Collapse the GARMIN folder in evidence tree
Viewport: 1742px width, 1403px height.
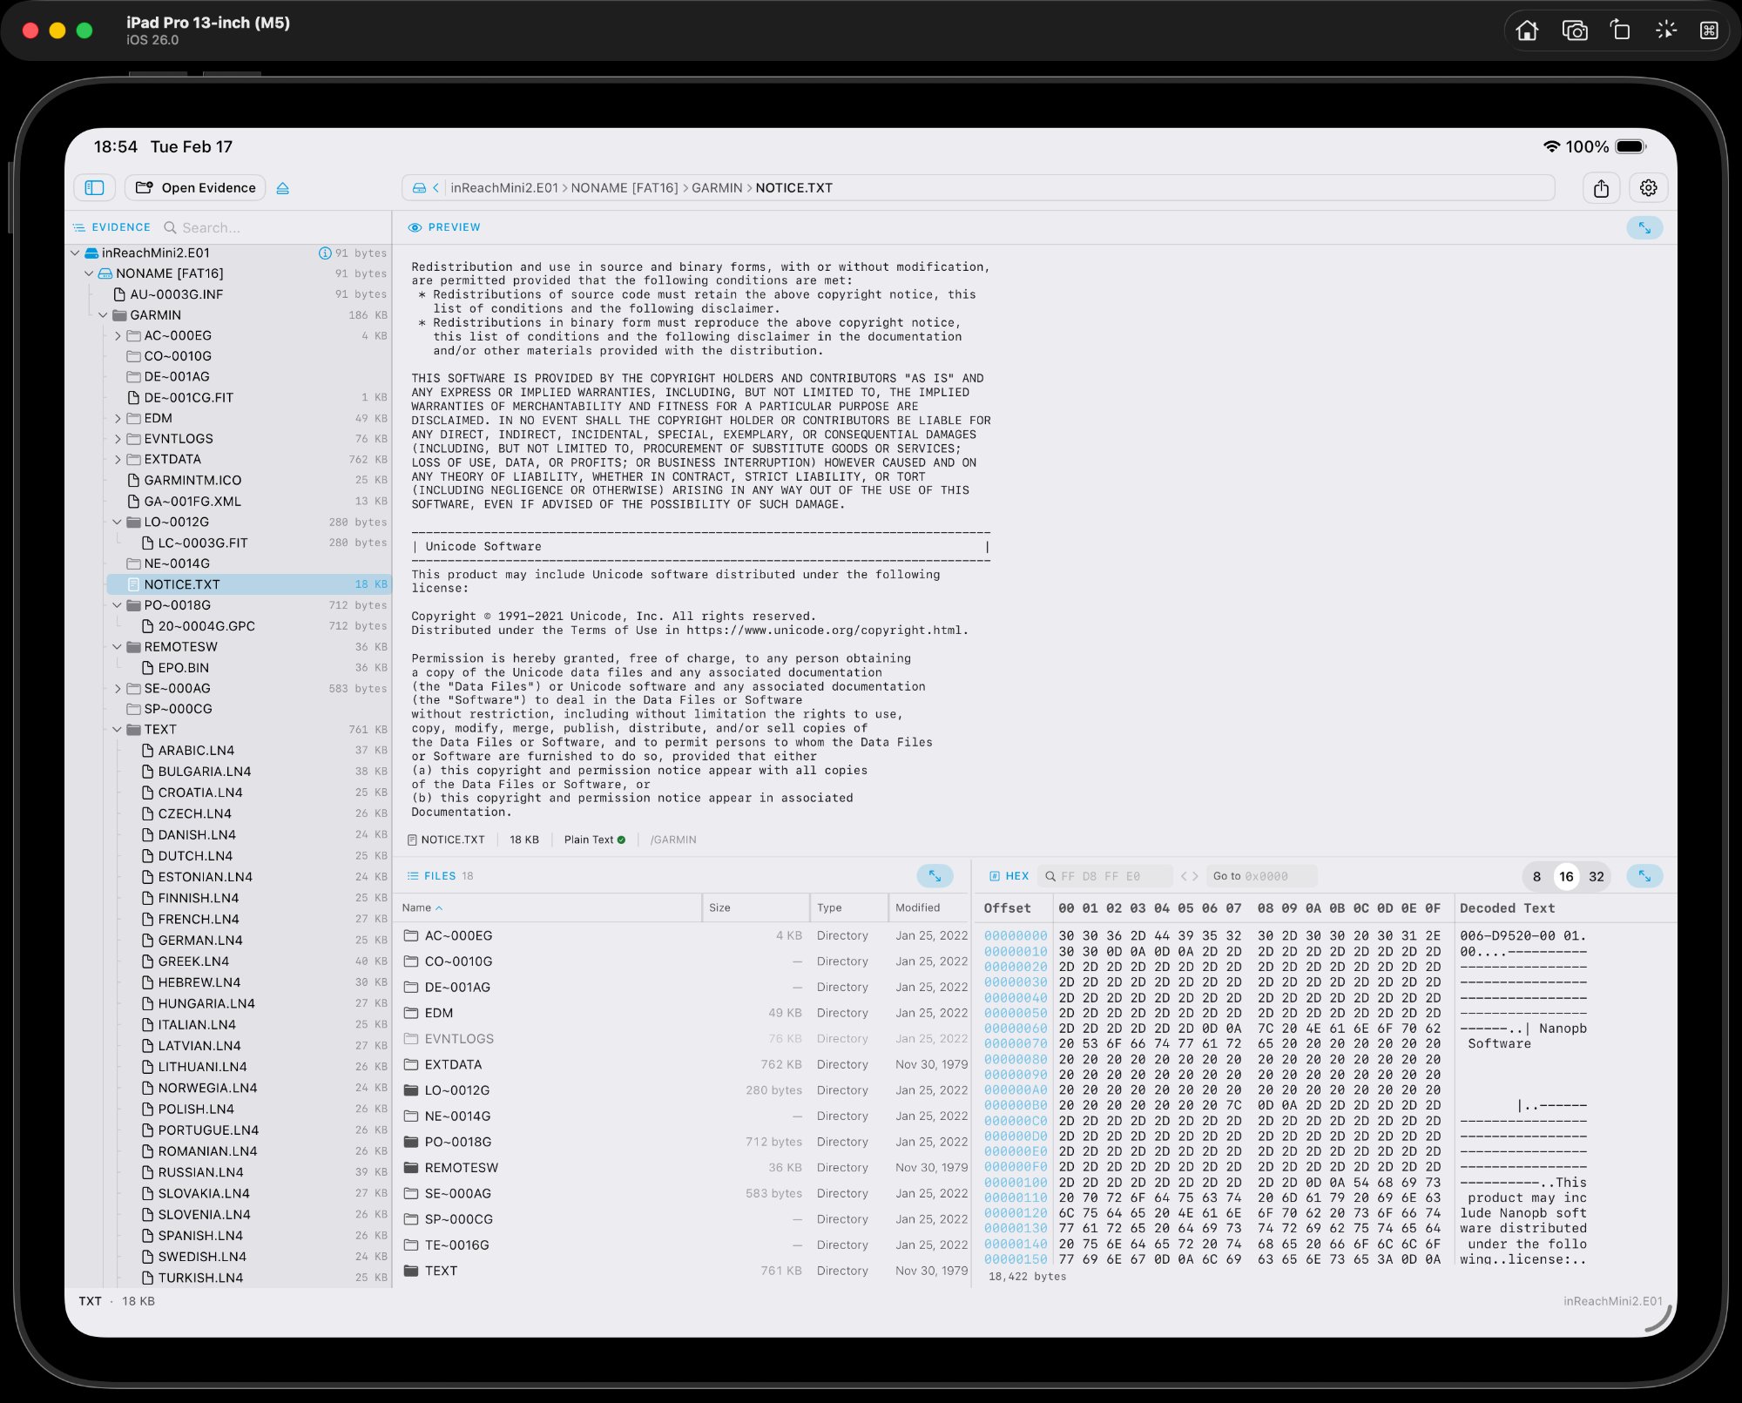tap(103, 314)
